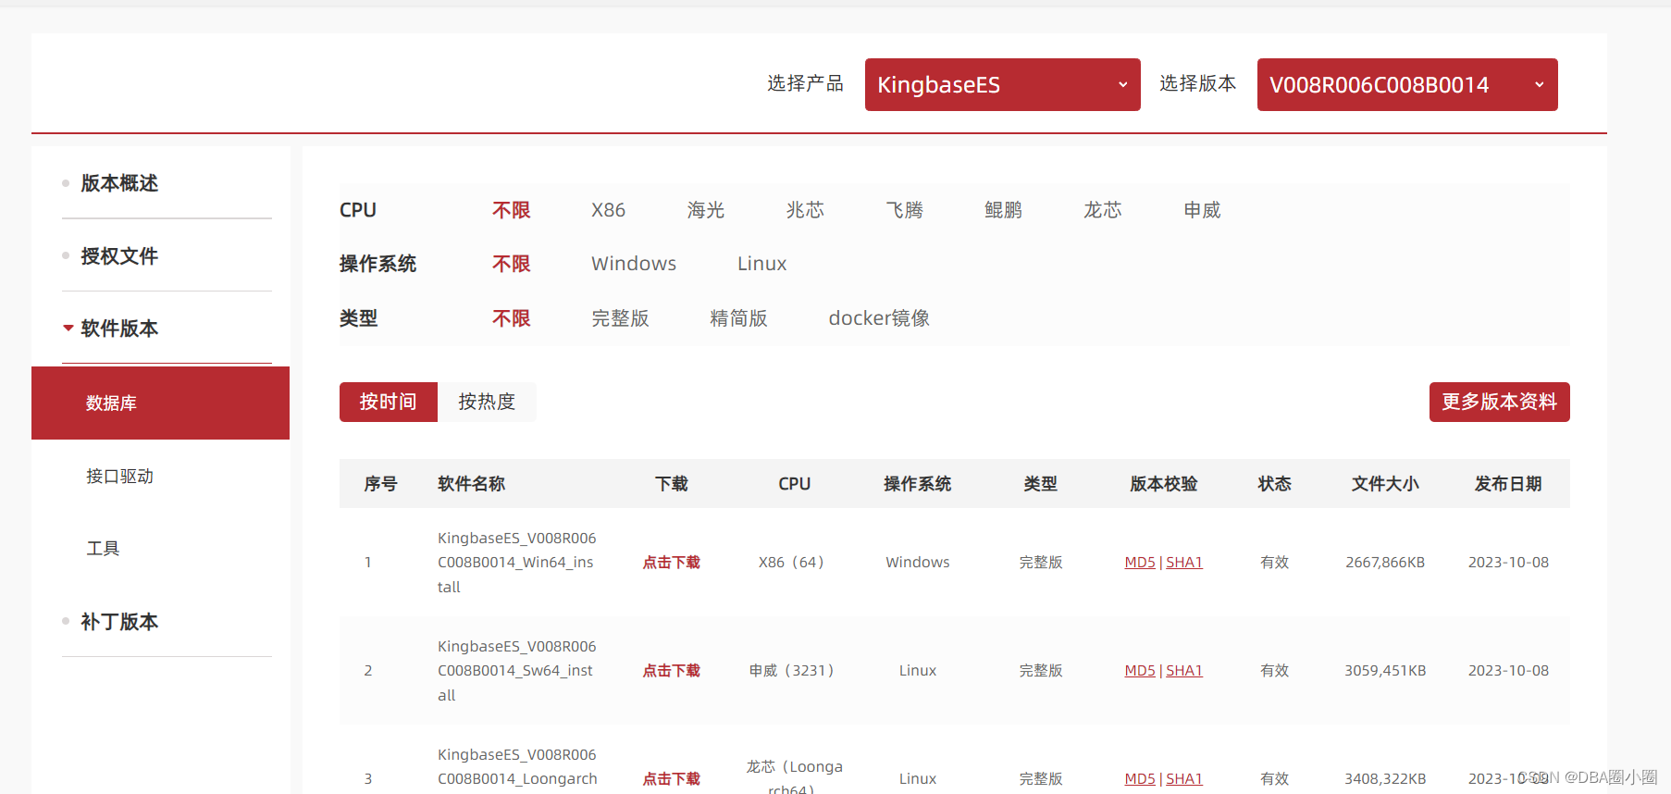Collapse the 软件版本 sidebar section
The width and height of the screenshot is (1671, 794).
[x=119, y=329]
